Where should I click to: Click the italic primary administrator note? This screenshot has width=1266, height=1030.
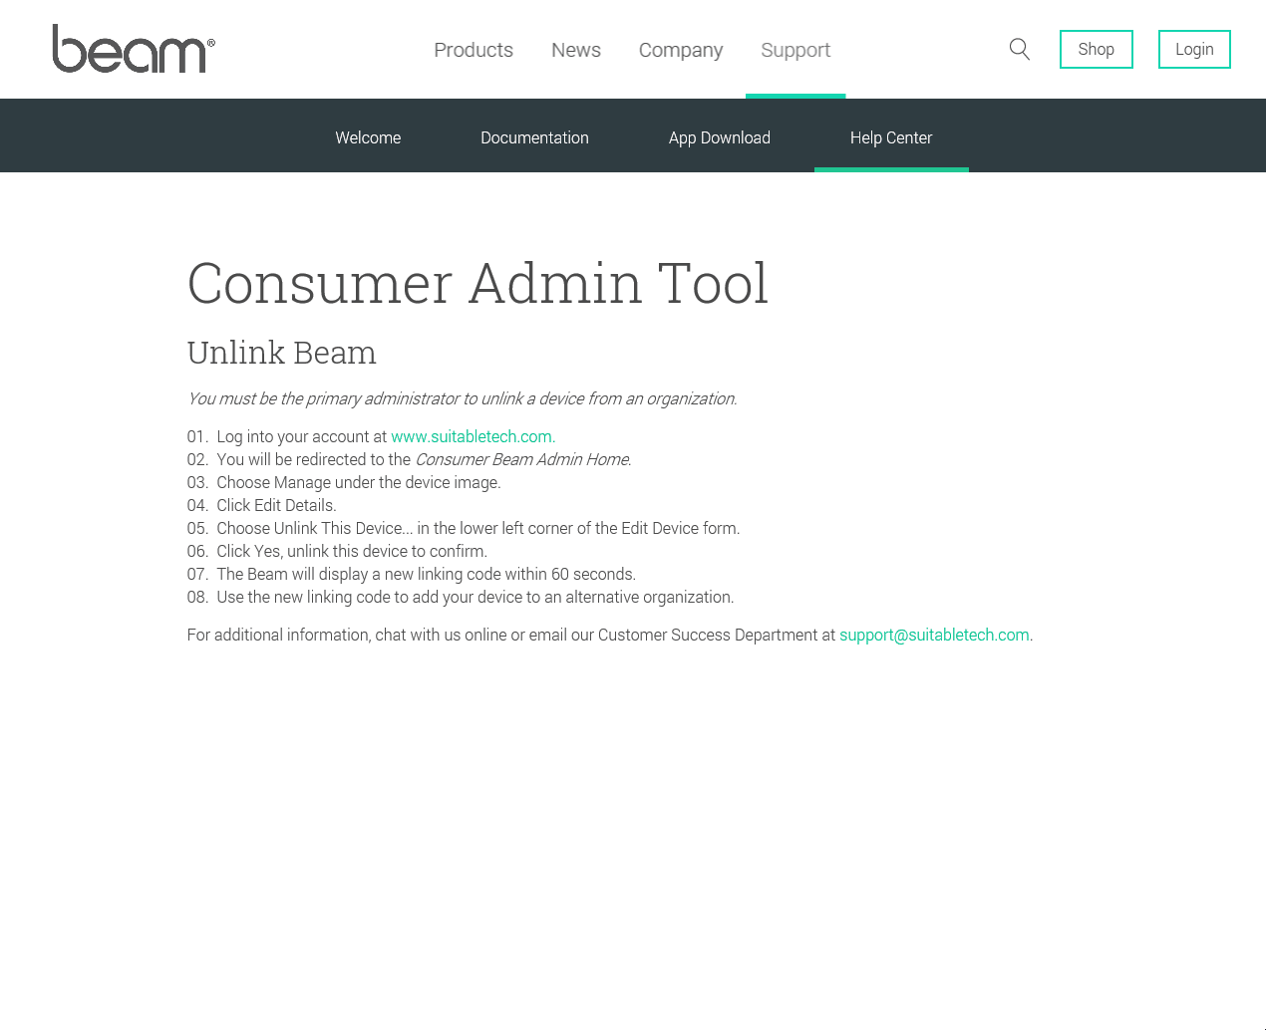[x=463, y=398]
